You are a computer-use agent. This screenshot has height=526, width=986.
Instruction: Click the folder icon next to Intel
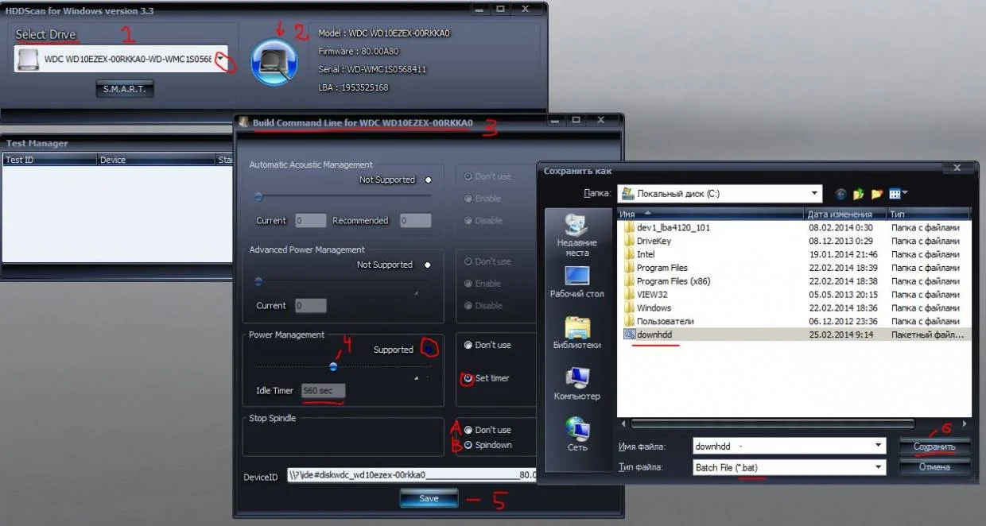tap(629, 254)
